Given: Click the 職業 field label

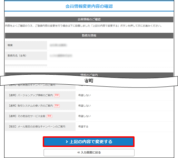Looking at the screenshot, I should [x=10, y=45].
